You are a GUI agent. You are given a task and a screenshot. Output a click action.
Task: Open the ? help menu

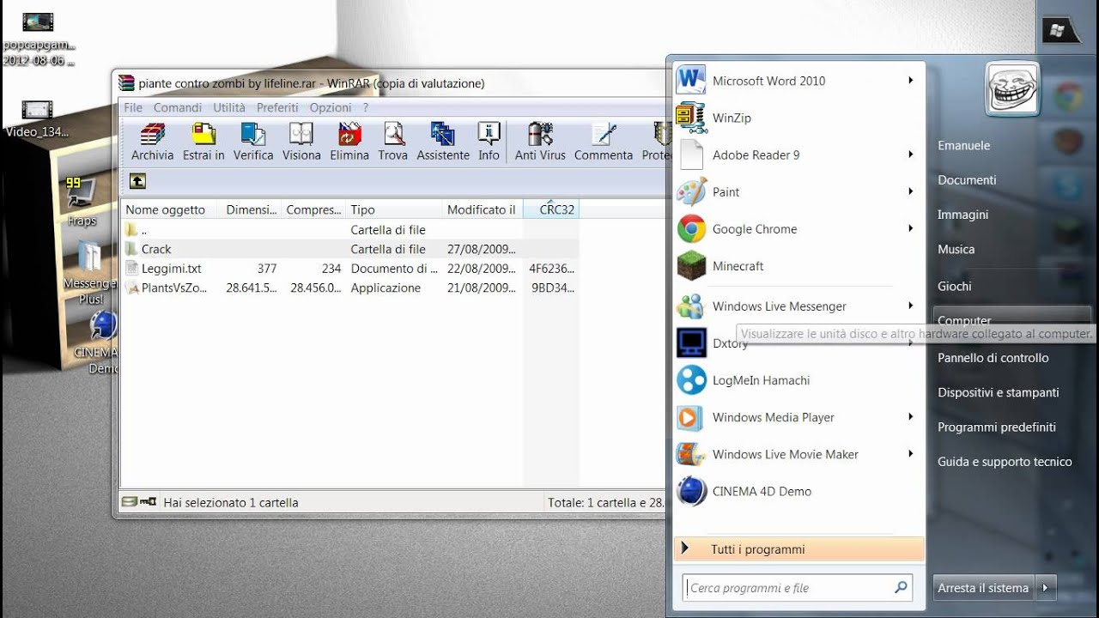(365, 107)
